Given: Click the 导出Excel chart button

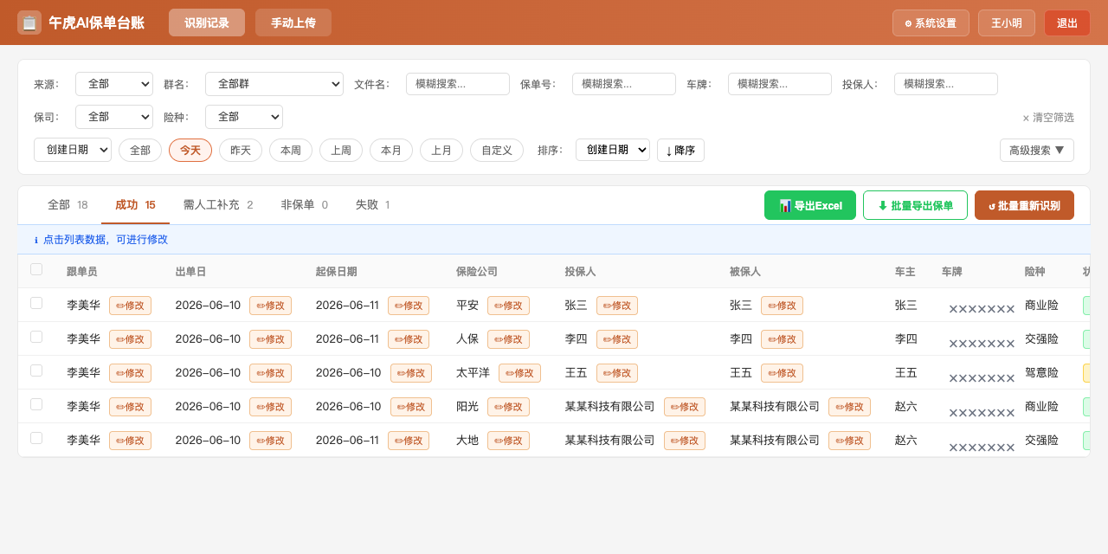Looking at the screenshot, I should click(810, 205).
